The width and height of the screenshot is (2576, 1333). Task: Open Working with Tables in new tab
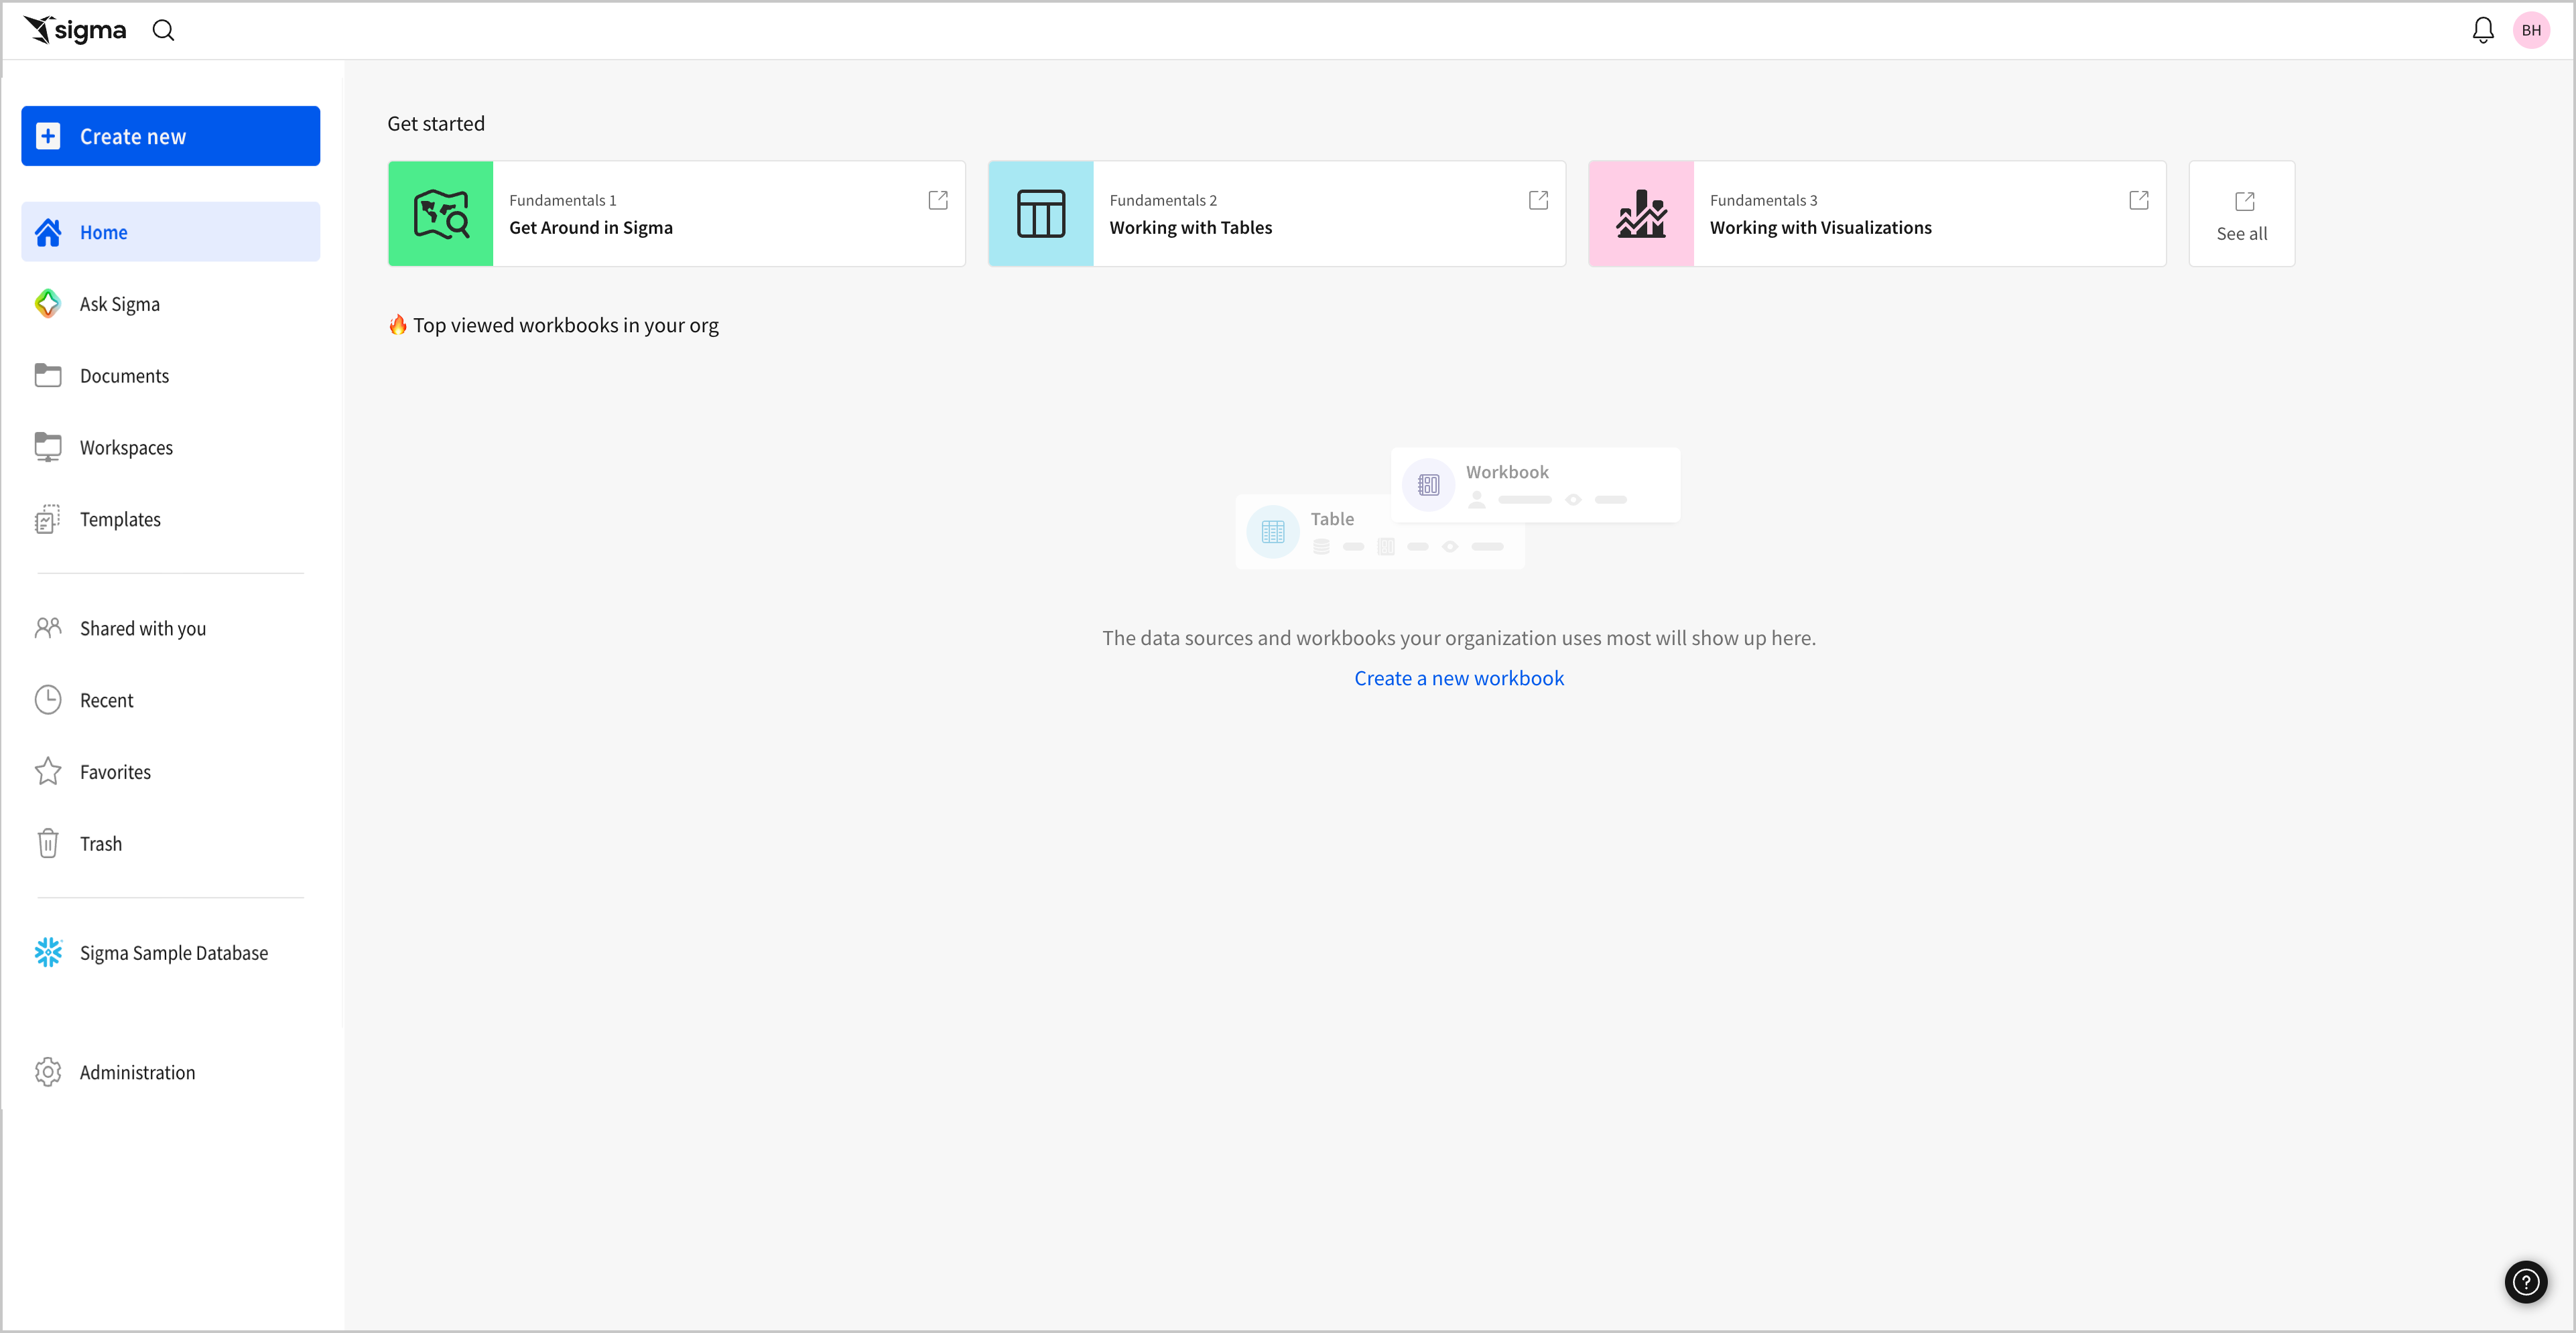click(x=1538, y=200)
